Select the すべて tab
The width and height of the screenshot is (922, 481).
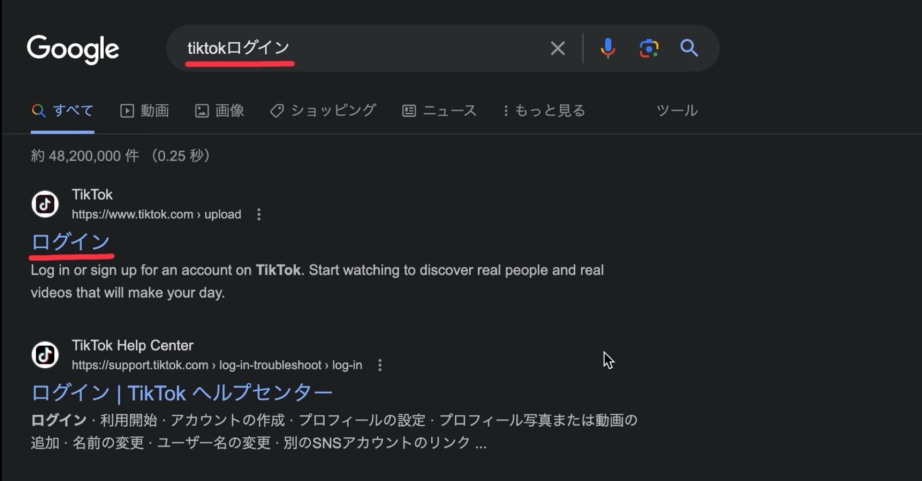click(62, 111)
